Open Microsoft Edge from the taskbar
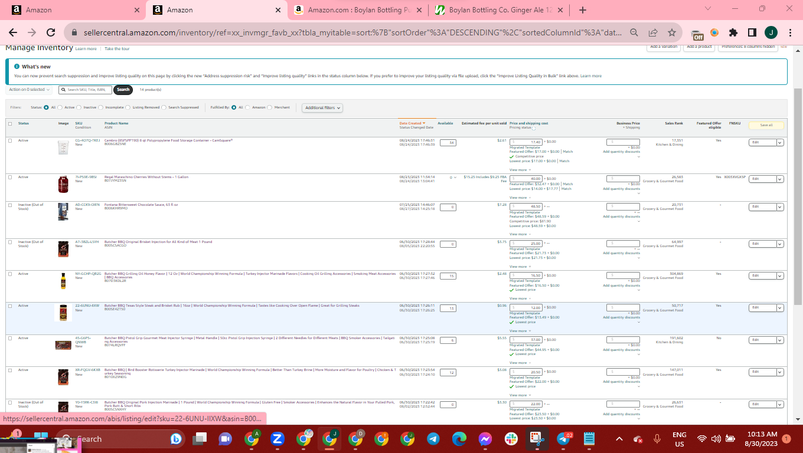This screenshot has height=453, width=803. point(459,439)
